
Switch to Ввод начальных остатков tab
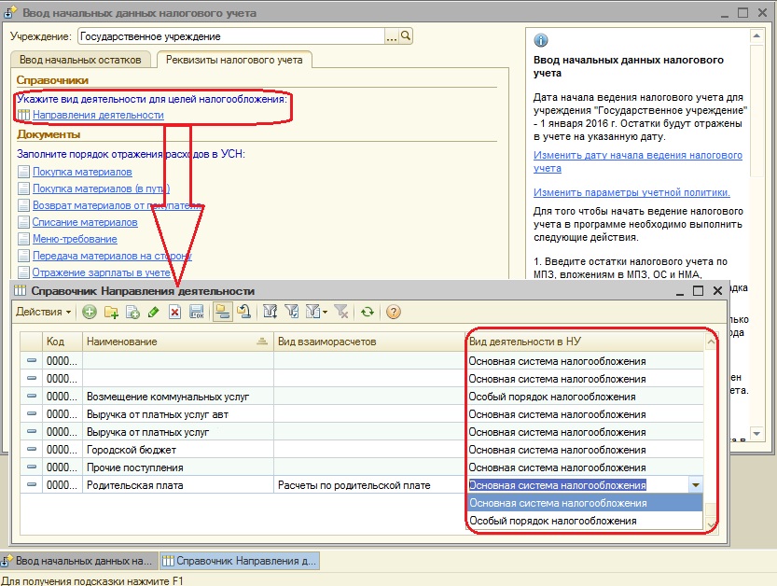point(79,60)
